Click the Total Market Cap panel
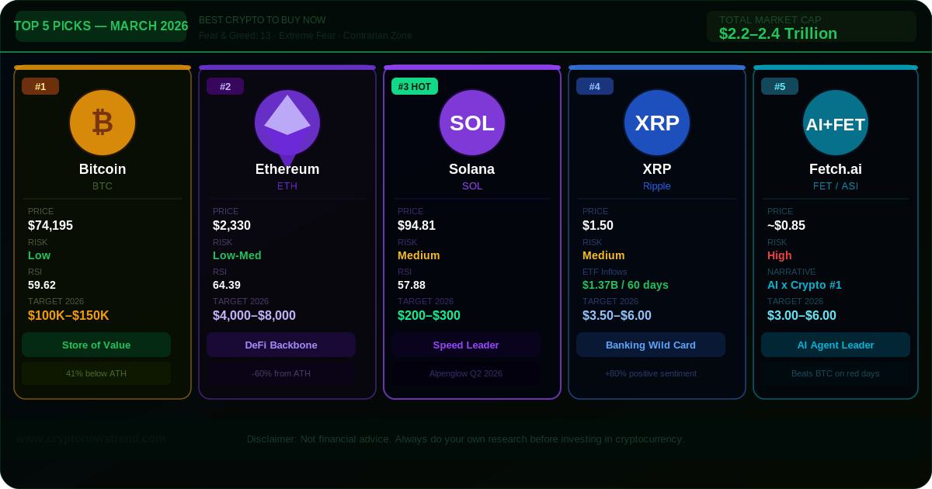The image size is (932, 489). click(x=811, y=26)
